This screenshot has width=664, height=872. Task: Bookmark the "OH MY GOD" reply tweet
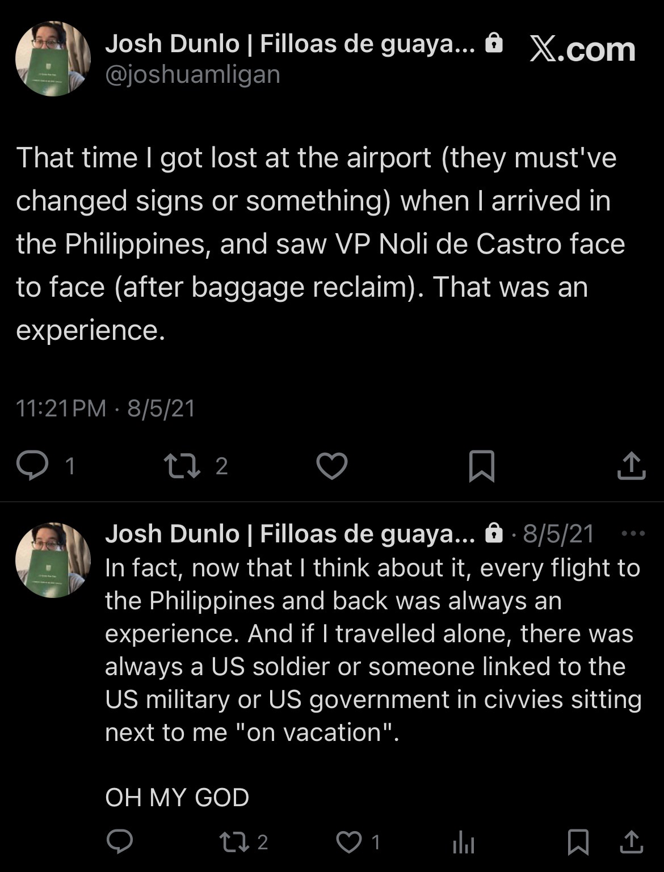click(578, 842)
